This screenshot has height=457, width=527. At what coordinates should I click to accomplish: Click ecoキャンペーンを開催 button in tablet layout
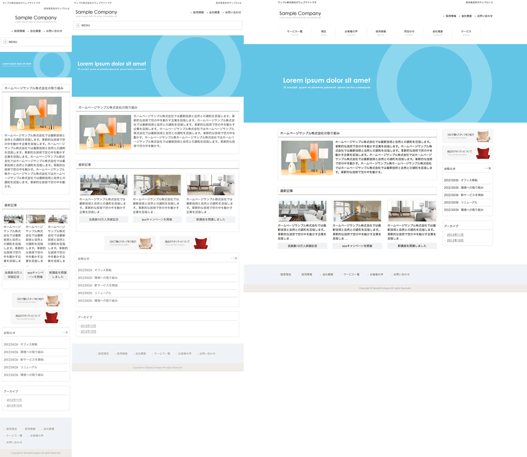click(157, 220)
